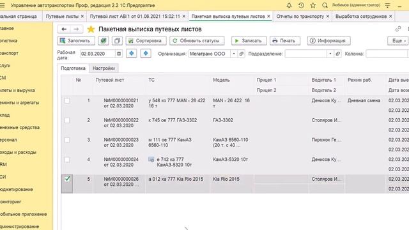Click the Заполнить button
Image resolution: width=409 pixels, height=230 pixels.
tap(76, 41)
